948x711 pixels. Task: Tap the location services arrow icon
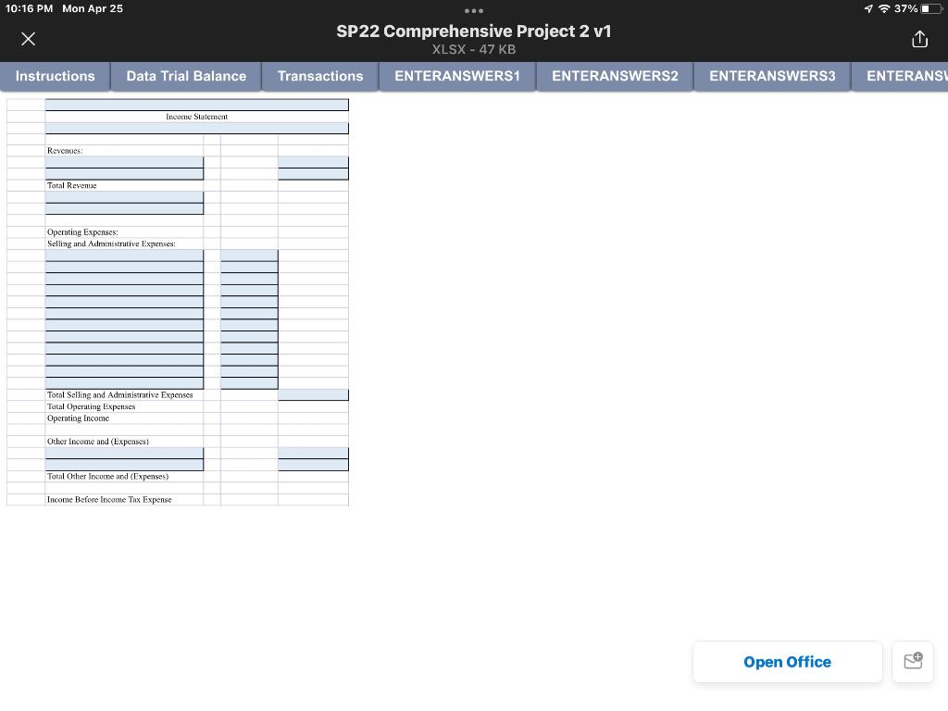[868, 8]
